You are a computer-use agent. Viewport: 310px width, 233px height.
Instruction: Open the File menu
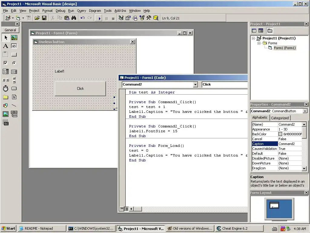tap(5, 11)
